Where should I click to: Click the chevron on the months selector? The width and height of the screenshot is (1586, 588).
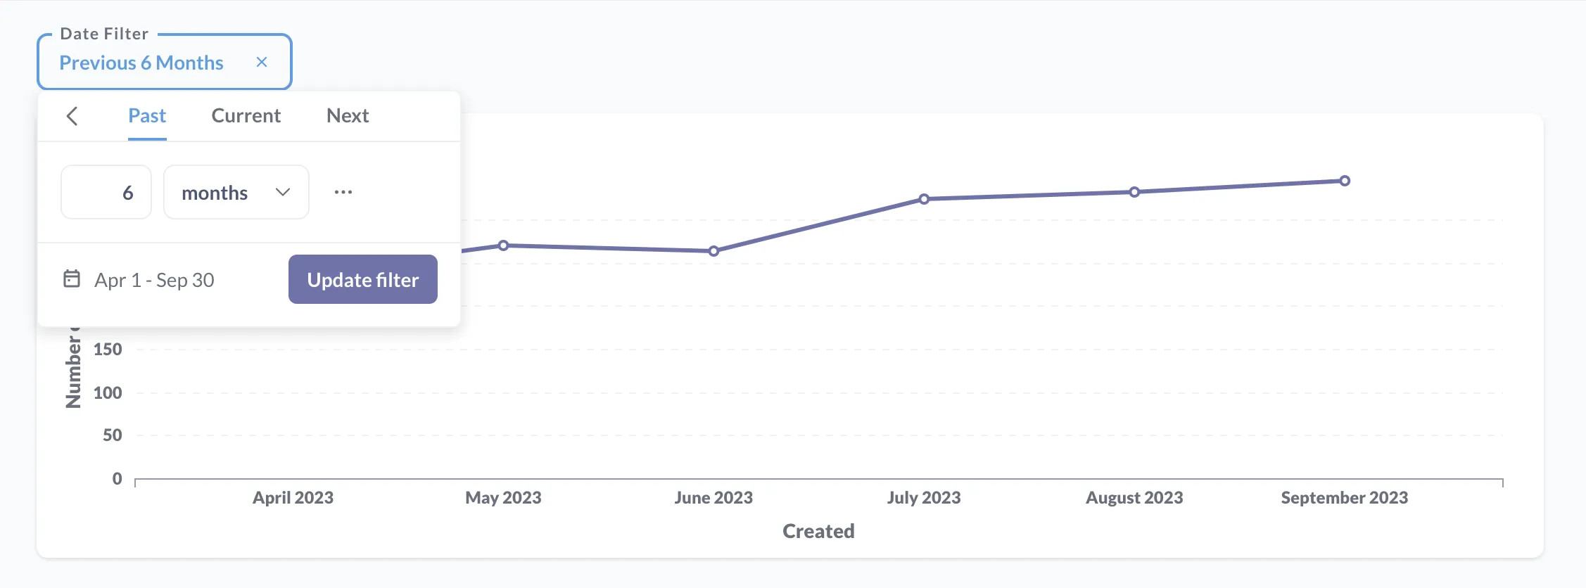pyautogui.click(x=284, y=191)
